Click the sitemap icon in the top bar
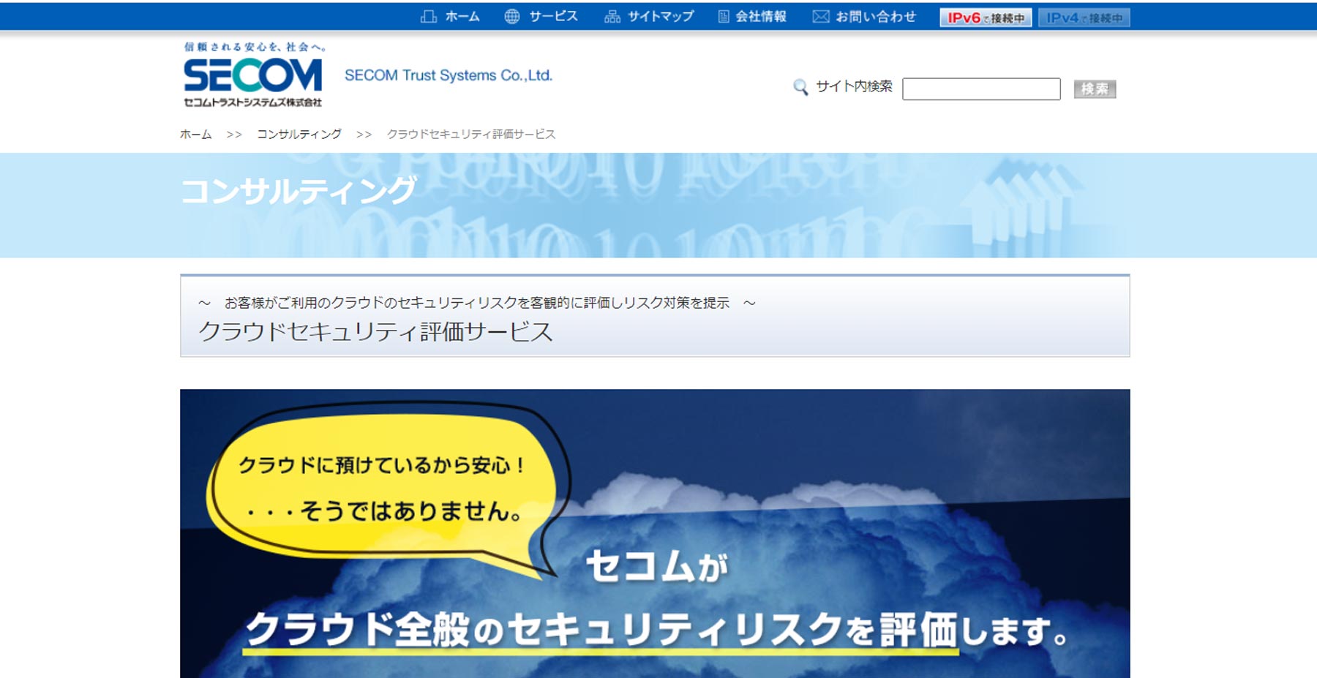1317x678 pixels. (612, 16)
